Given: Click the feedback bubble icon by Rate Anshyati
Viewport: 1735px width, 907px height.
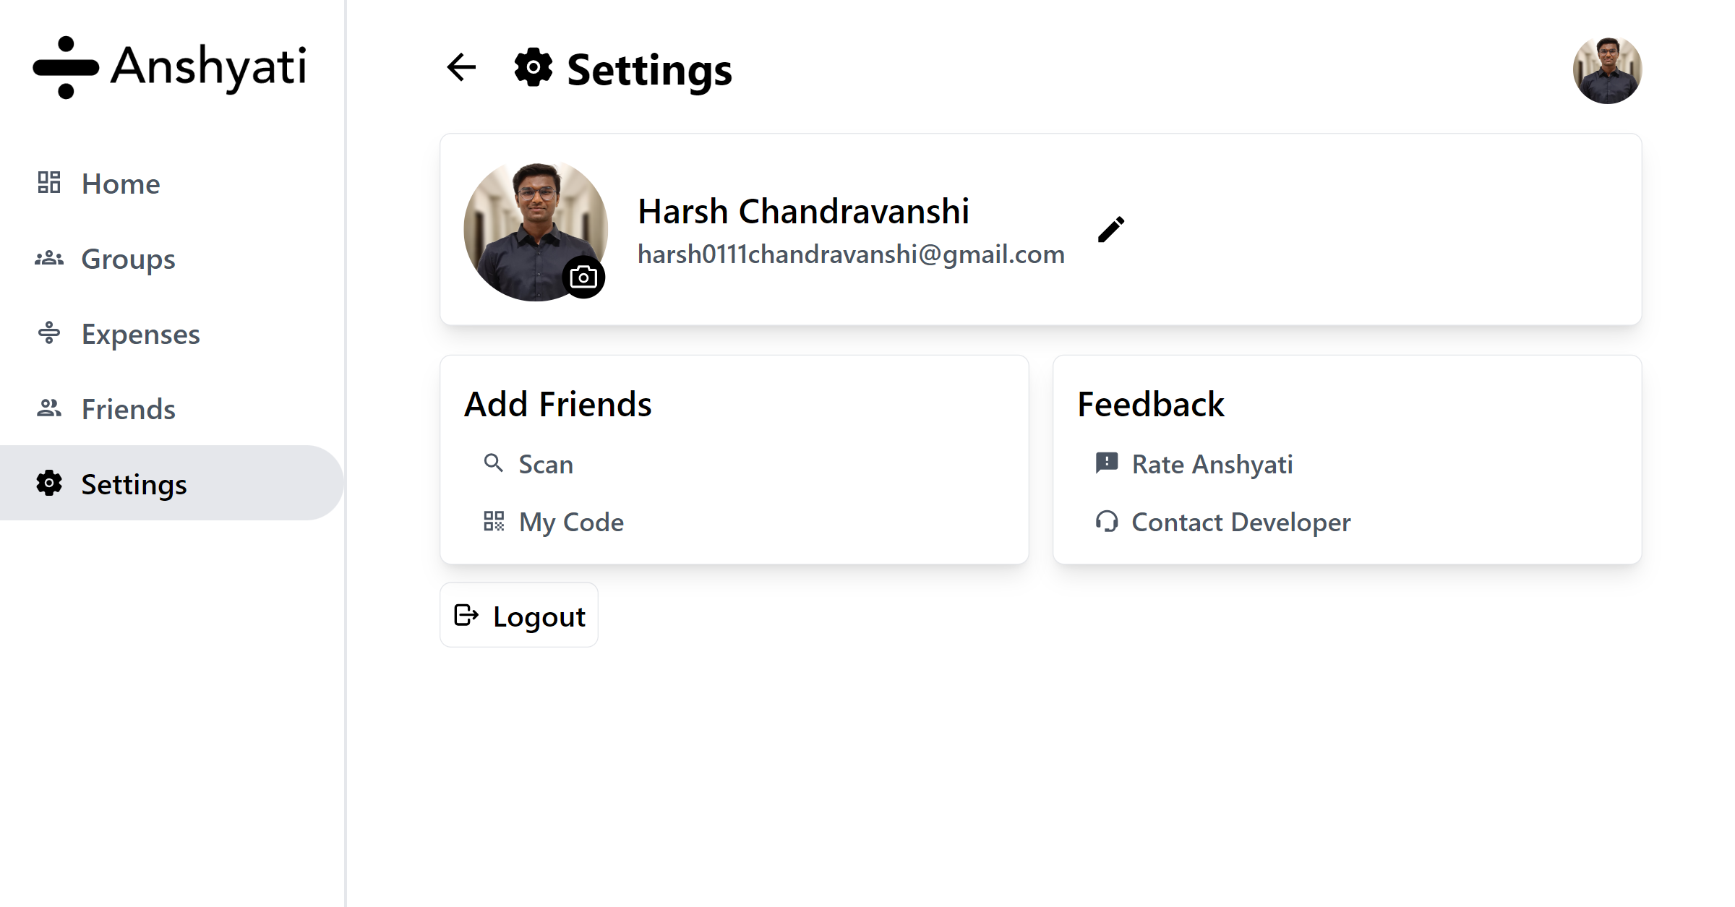Looking at the screenshot, I should [x=1107, y=463].
